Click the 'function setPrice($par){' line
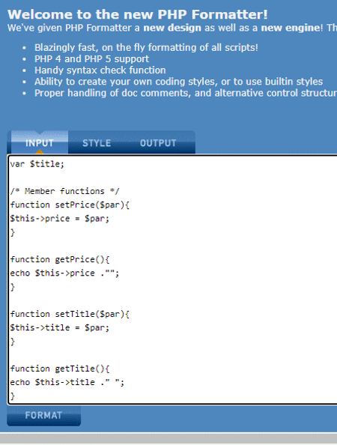 click(x=70, y=205)
